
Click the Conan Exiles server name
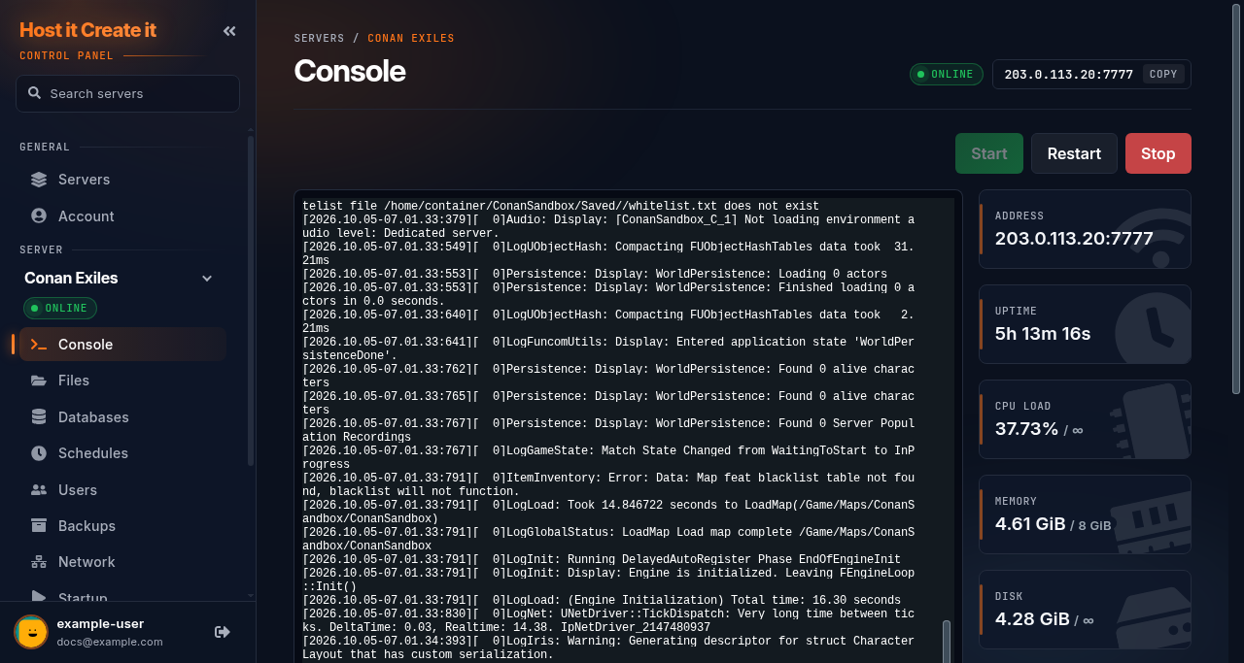click(x=71, y=278)
